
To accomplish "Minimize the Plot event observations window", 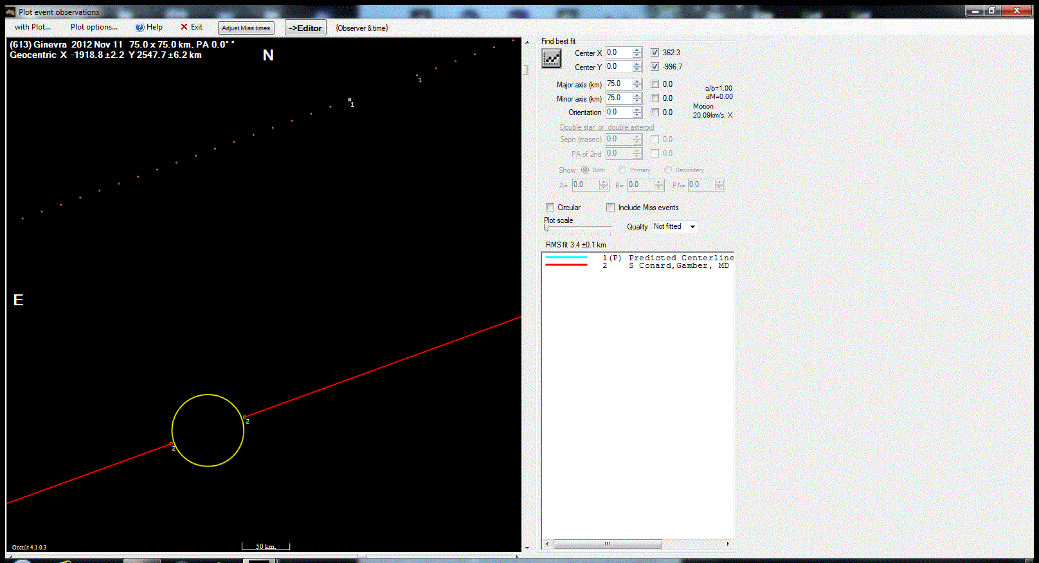I will 975,10.
